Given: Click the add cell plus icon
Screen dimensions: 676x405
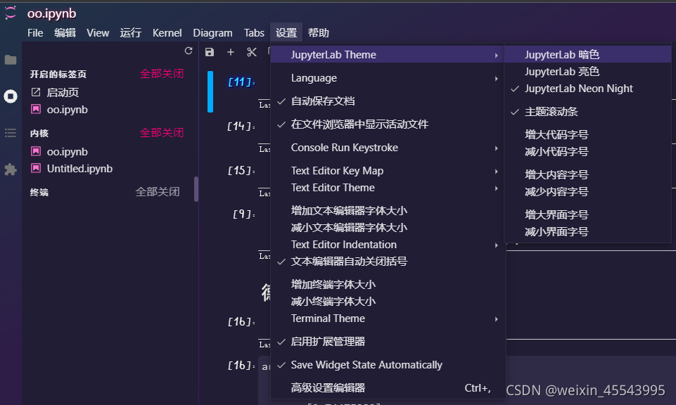Looking at the screenshot, I should point(231,52).
